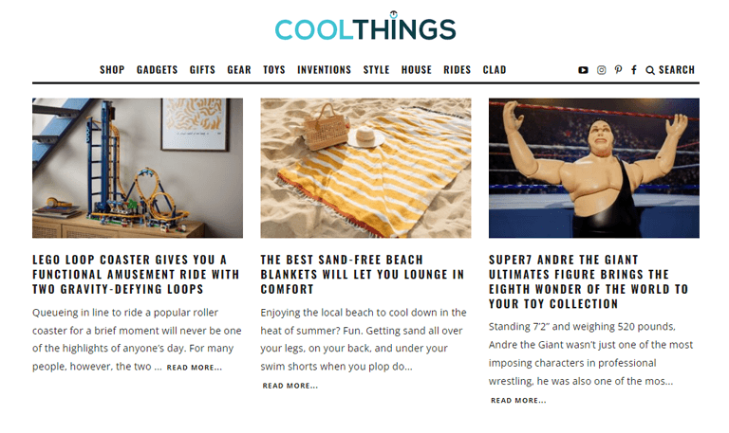This screenshot has width=729, height=433.
Task: Click the Search magnifier icon
Action: pyautogui.click(x=650, y=70)
